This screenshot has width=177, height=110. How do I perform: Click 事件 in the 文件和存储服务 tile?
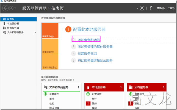tap(52, 99)
